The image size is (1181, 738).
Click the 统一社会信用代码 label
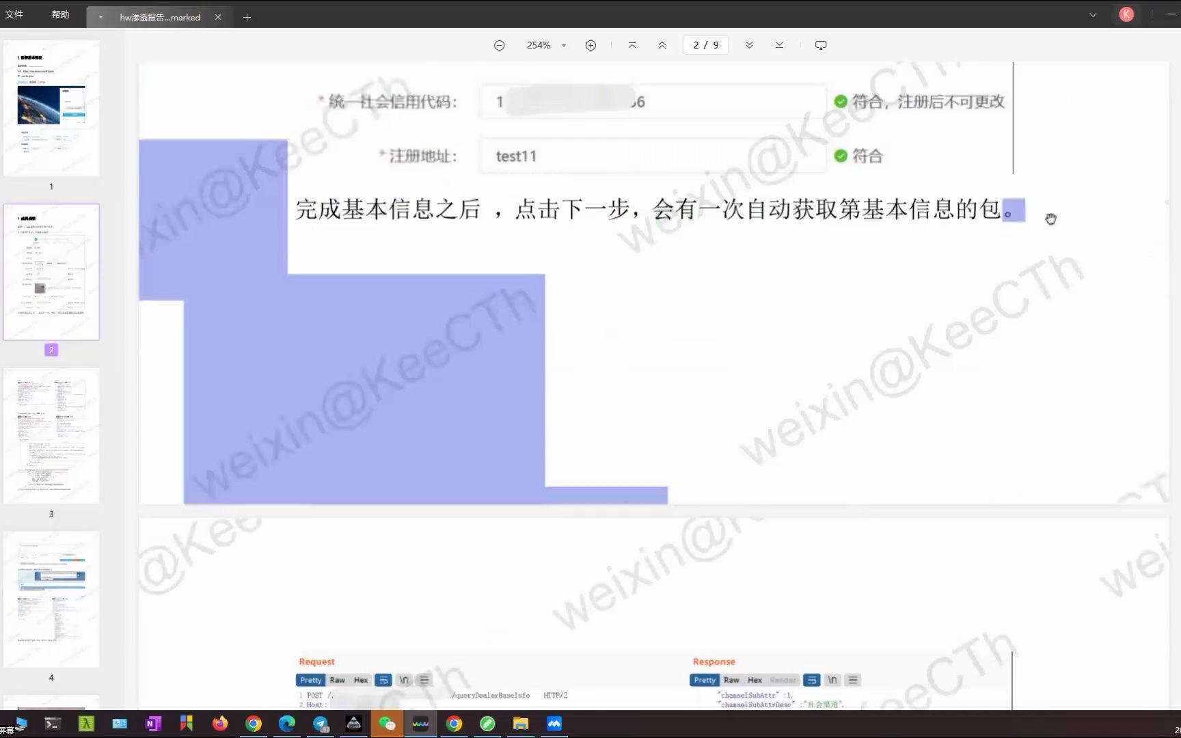(x=392, y=102)
